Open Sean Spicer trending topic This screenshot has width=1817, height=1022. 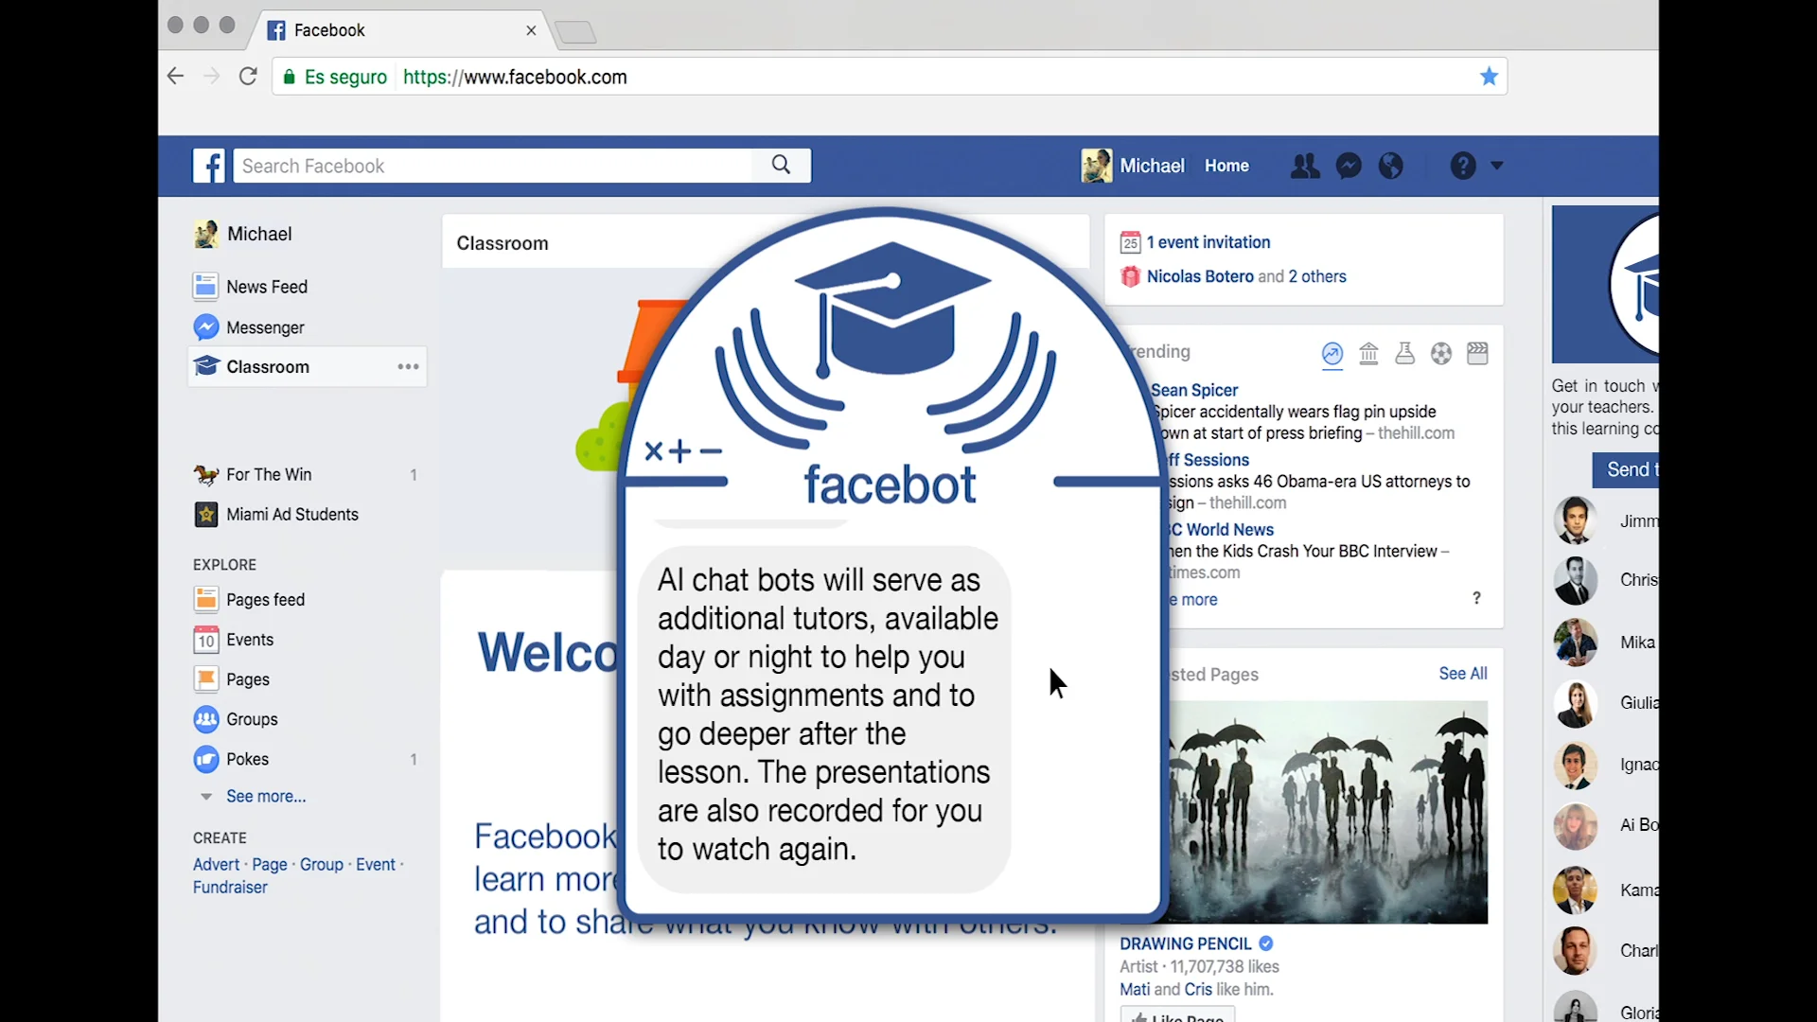click(x=1194, y=390)
